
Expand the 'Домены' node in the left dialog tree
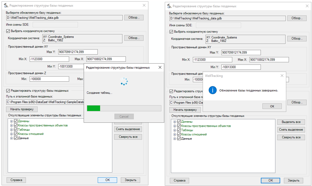(x=11, y=121)
